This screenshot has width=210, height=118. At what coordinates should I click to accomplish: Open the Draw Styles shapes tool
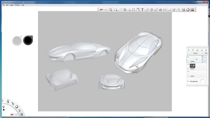[174, 10]
